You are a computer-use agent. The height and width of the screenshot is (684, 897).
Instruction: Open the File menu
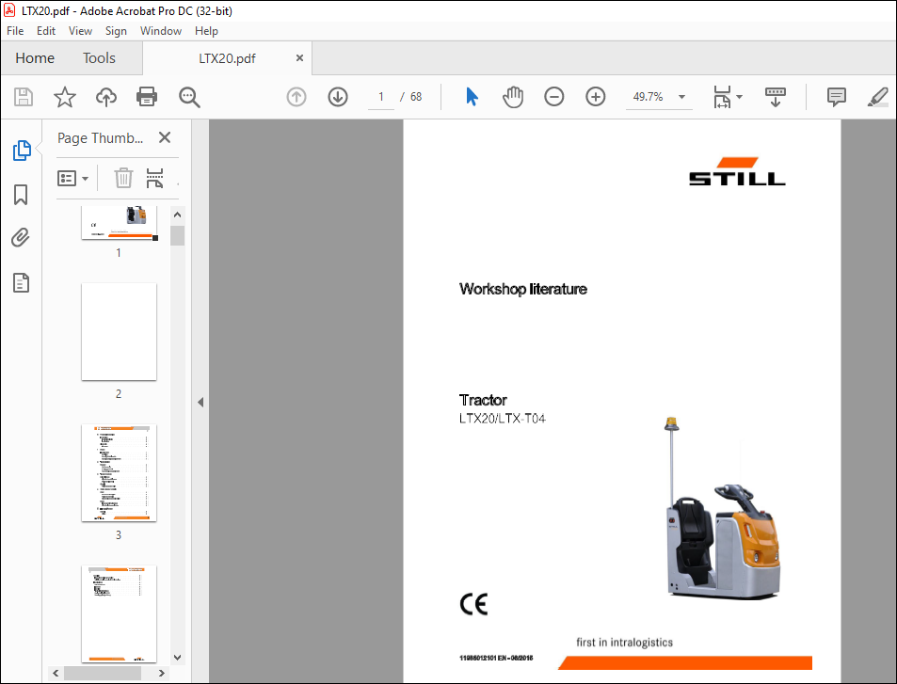point(15,31)
